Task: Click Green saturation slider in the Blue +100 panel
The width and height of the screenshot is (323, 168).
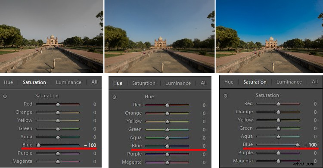Action: (278, 128)
